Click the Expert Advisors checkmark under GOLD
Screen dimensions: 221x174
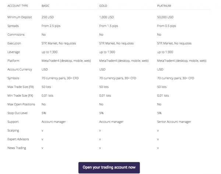click(x=100, y=139)
